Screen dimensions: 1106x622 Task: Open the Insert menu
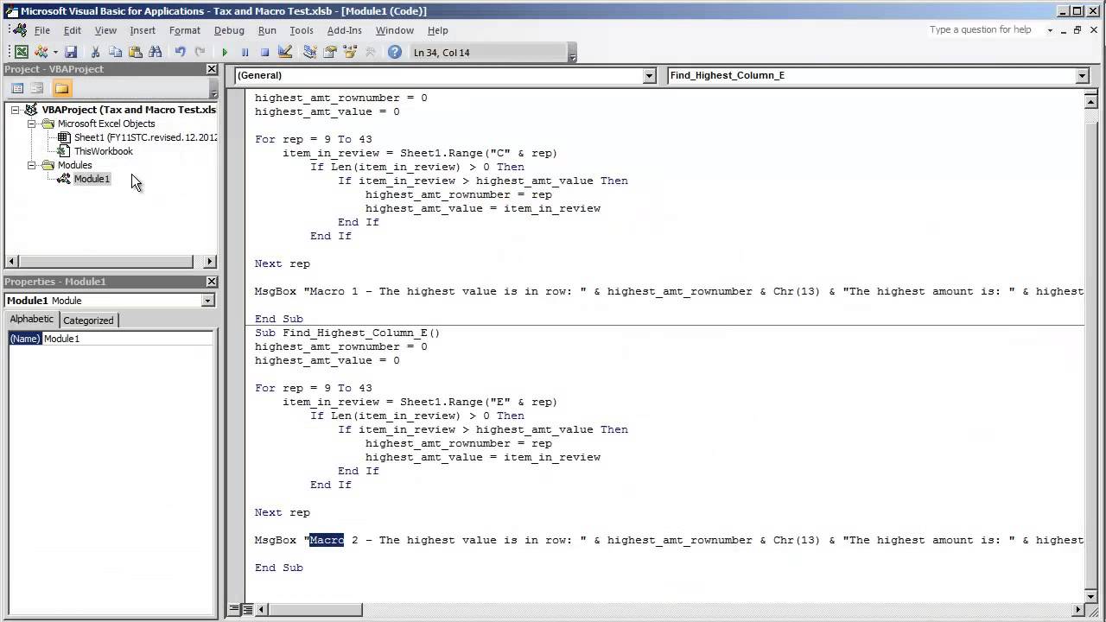point(143,30)
